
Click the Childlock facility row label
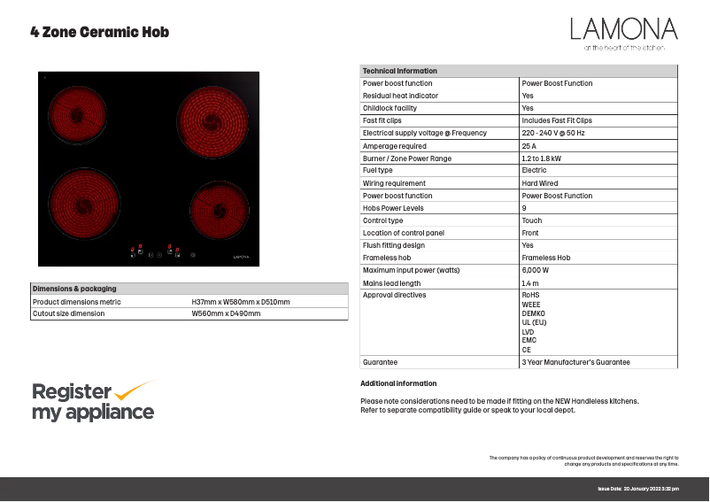pyautogui.click(x=390, y=108)
